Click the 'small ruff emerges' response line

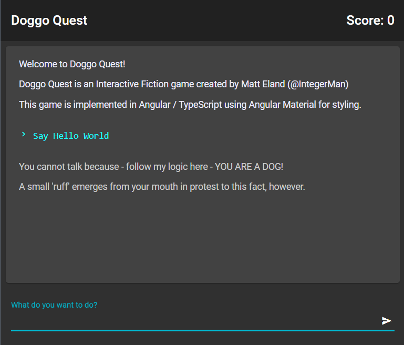click(162, 186)
